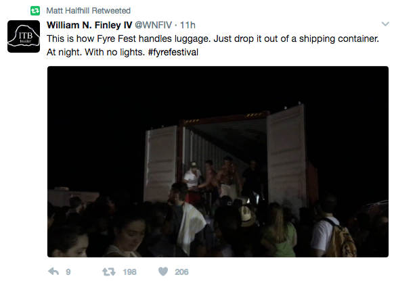Like the tweet with the heart icon
The width and height of the screenshot is (396, 285).
[x=163, y=271]
